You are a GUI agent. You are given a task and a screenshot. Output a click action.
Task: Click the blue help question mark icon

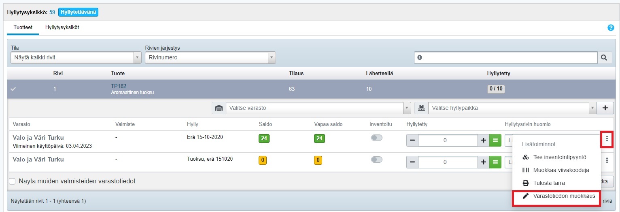611,28
